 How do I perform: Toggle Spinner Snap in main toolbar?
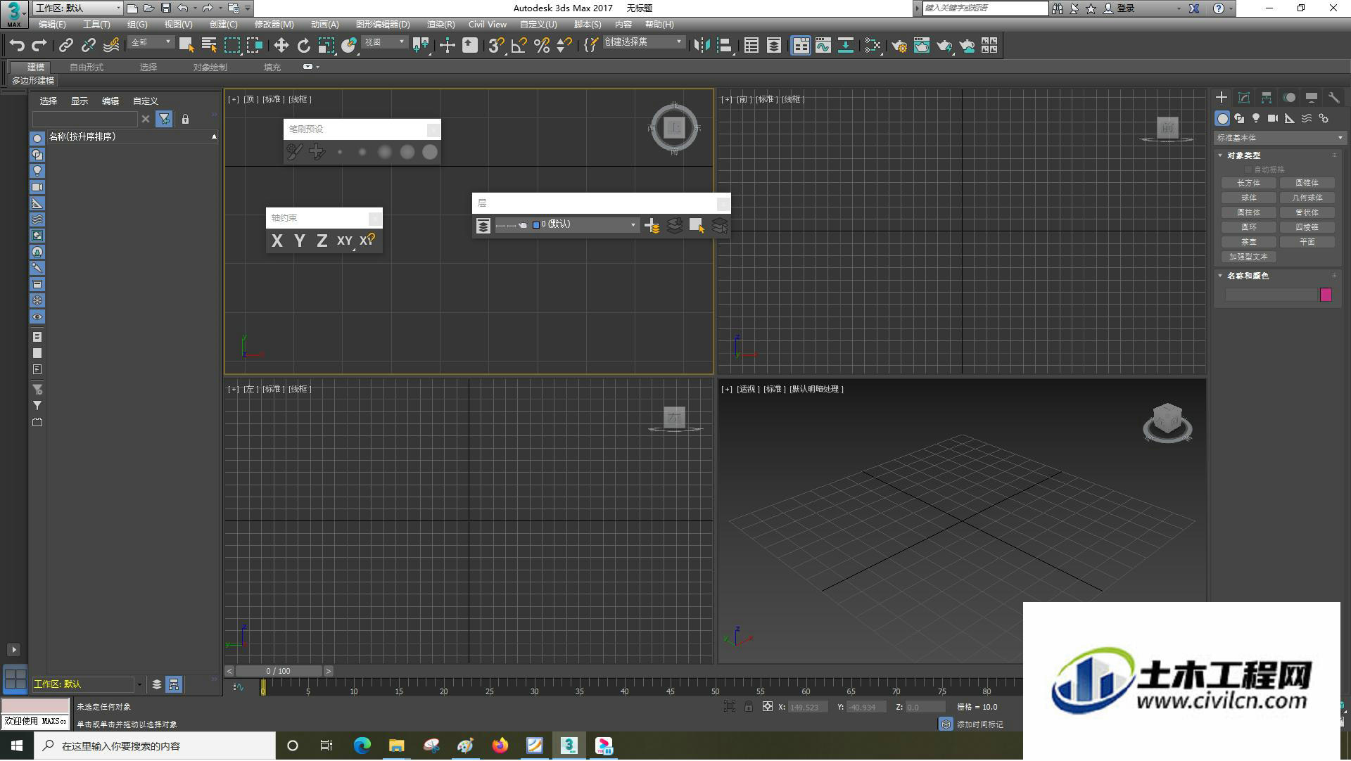[x=564, y=46]
